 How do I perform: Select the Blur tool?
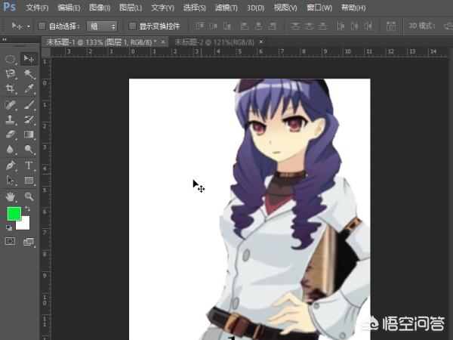(x=11, y=149)
